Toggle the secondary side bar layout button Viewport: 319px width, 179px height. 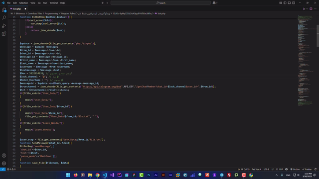pos(294,3)
